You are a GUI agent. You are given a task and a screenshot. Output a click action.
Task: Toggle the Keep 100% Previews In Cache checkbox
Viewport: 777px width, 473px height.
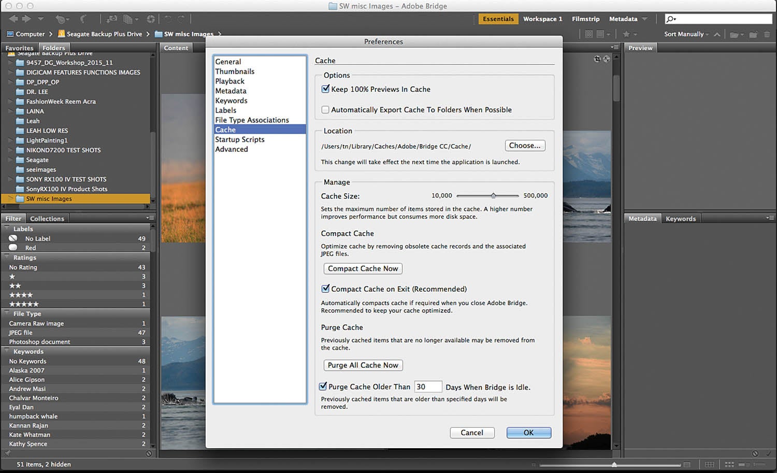325,89
